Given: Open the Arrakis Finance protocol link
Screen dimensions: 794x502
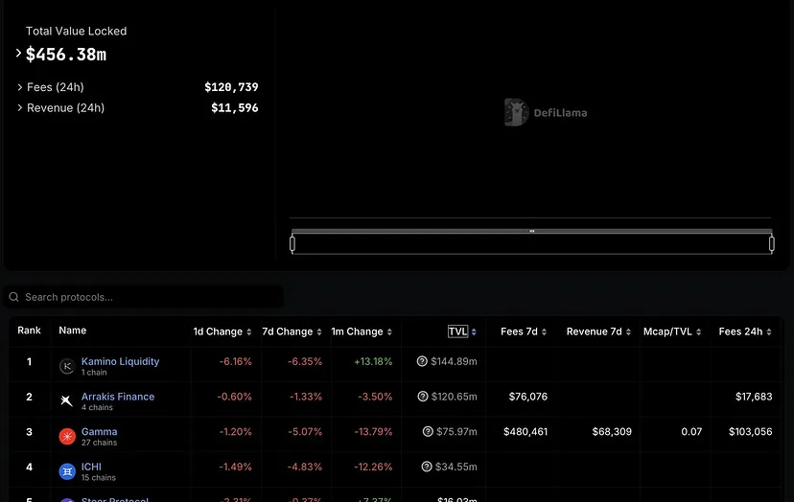Looking at the screenshot, I should pyautogui.click(x=117, y=397).
